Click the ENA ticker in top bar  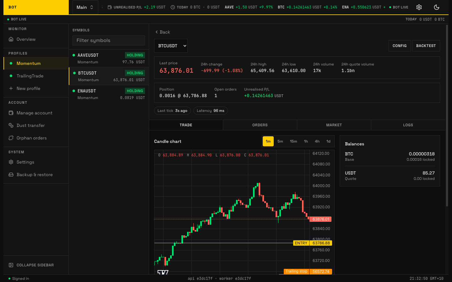[364, 7]
